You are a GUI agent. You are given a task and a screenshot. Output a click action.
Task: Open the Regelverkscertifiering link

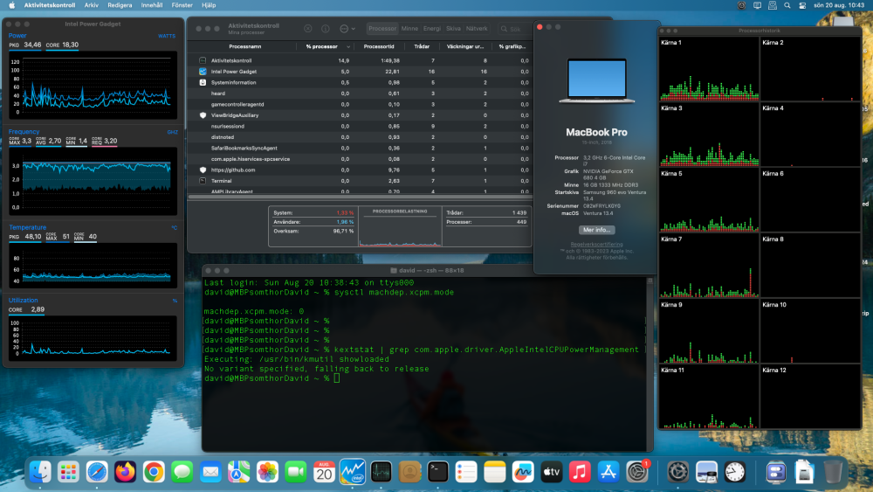pyautogui.click(x=596, y=244)
